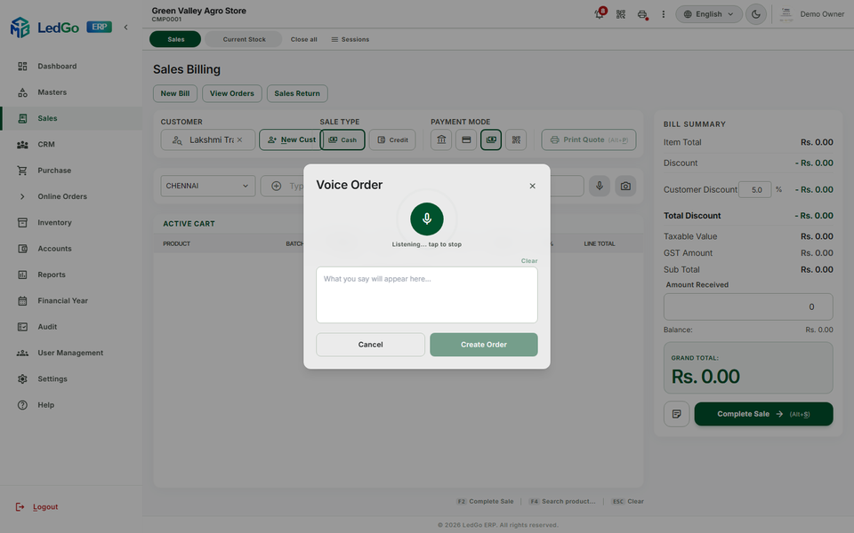This screenshot has height=533, width=854.
Task: Open Audit in the sidebar
Action: pos(71,327)
